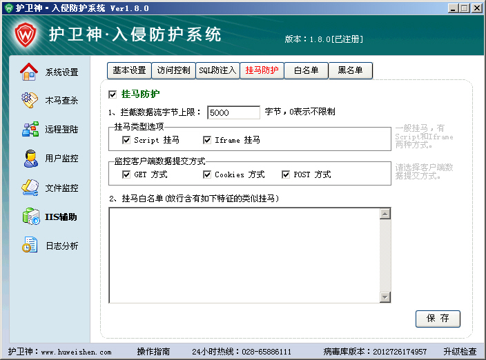Click whitelist vertical scrollbar track
Viewport: 486px width, 360px height.
[385, 255]
